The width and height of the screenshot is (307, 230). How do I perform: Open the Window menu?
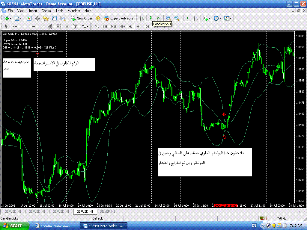click(74, 11)
